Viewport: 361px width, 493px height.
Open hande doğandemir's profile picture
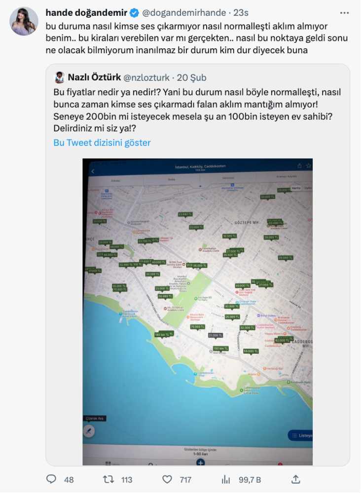tap(24, 21)
